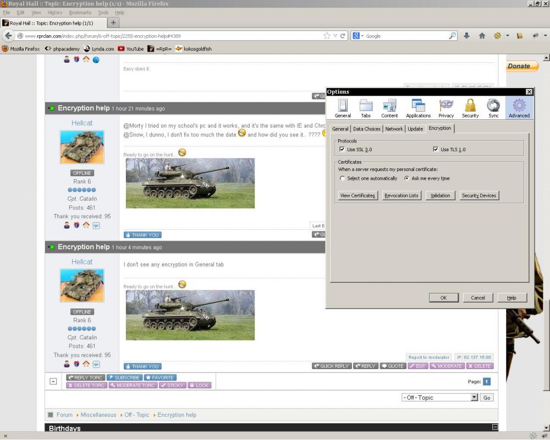Switch to the Network tab
The image size is (550, 440).
394,129
